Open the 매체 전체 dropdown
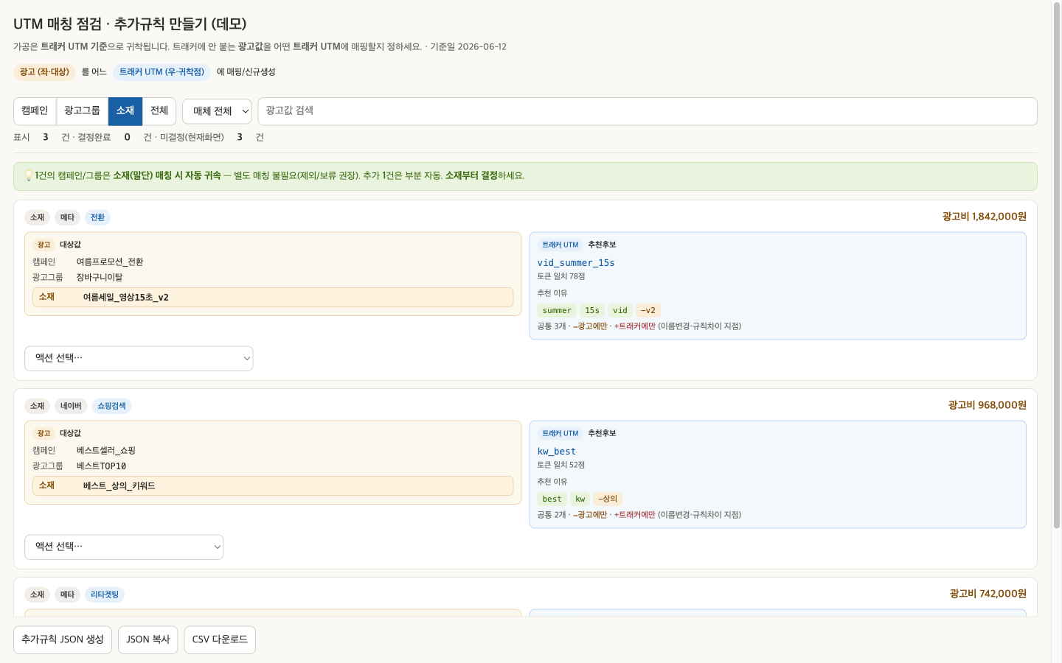Viewport: 1062px width, 663px height. pos(217,111)
